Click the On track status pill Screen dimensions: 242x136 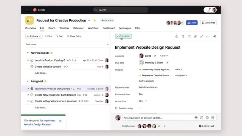pos(107,20)
